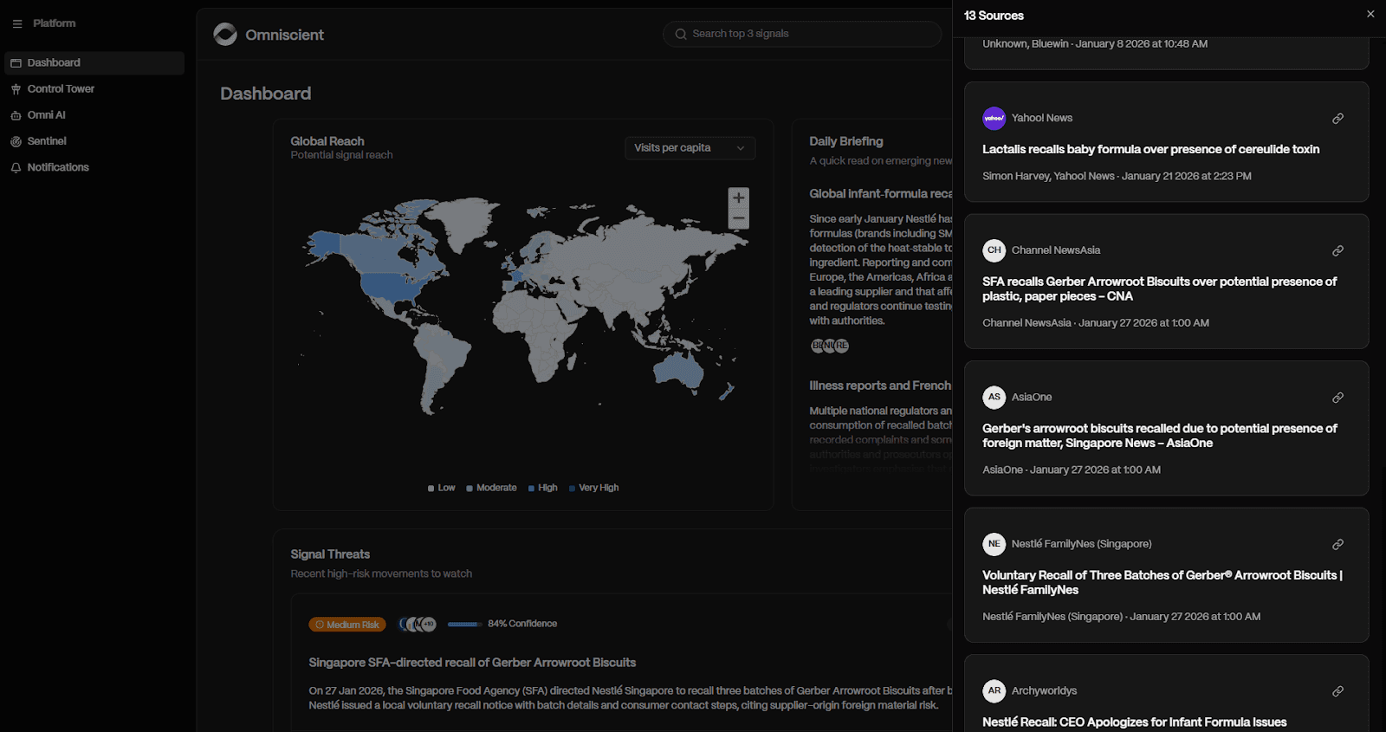The width and height of the screenshot is (1386, 732).
Task: Open Lactalis recalls baby formula article
Action: 1150,149
